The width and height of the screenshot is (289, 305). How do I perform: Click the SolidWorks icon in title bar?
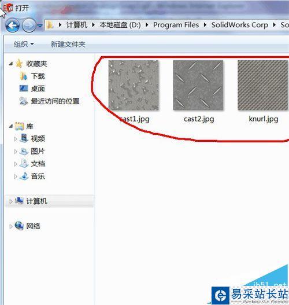(x=8, y=8)
